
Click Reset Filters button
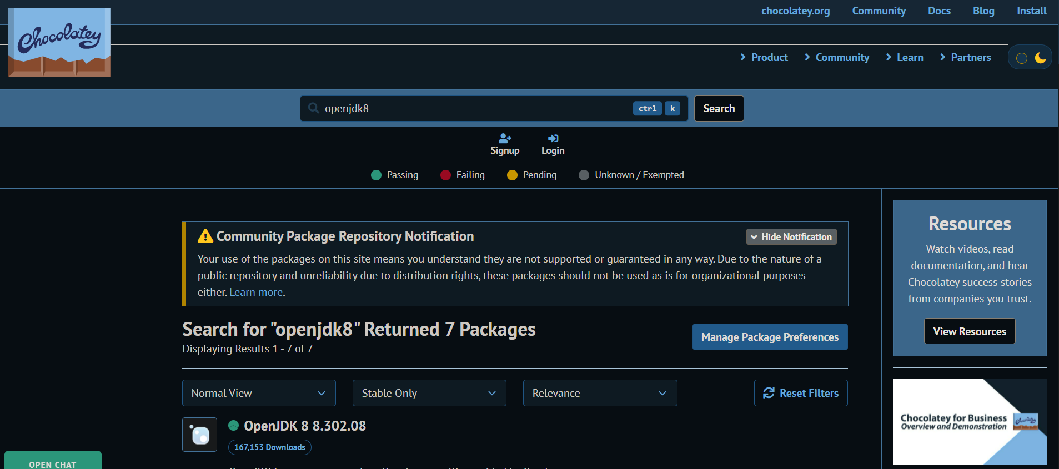tap(801, 393)
